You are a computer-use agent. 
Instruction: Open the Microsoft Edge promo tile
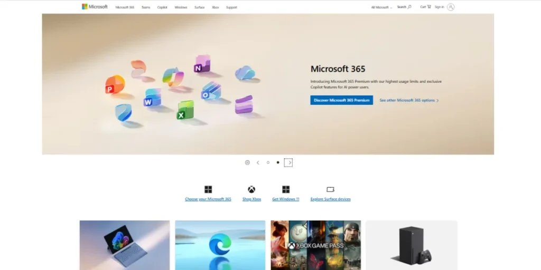click(x=220, y=245)
